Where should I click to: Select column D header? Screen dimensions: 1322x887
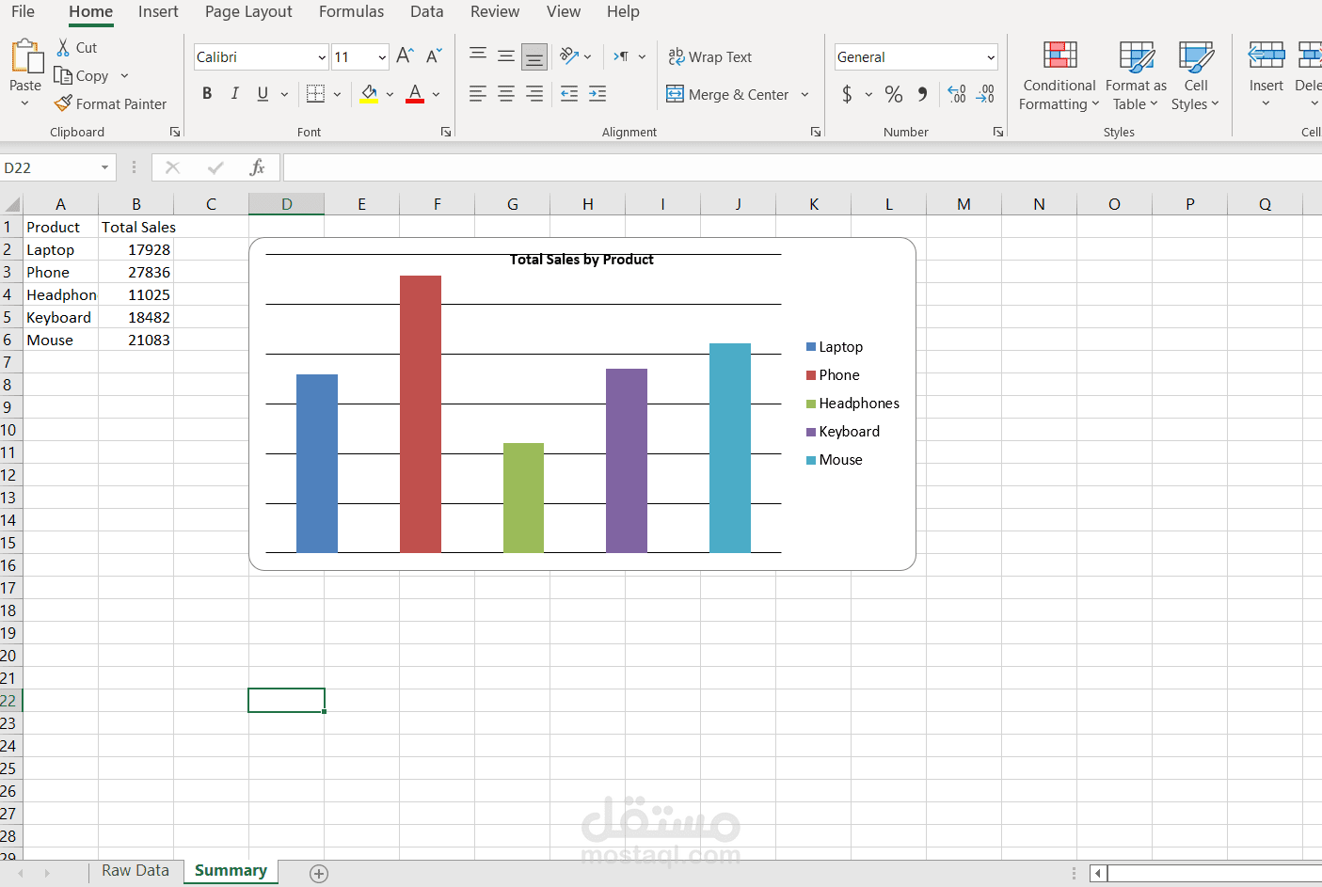[x=287, y=204]
